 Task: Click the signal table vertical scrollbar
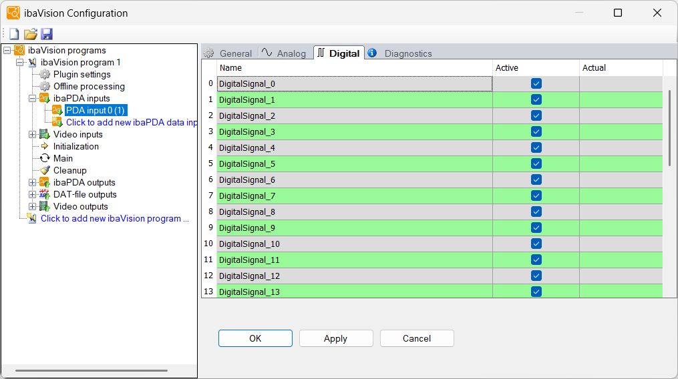tap(669, 128)
